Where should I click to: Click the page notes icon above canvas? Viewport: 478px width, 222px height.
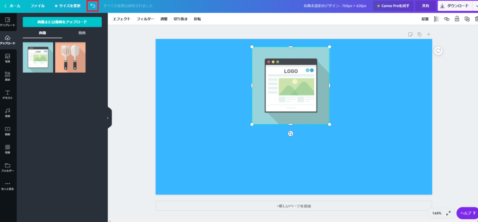coord(410,35)
